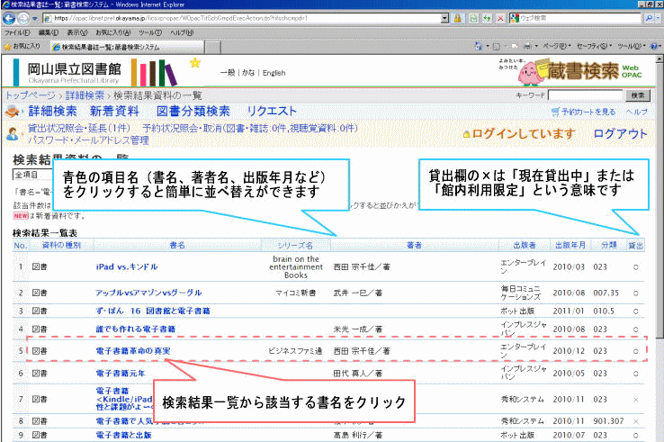Switch to the 検索結果書誌一覧 browser tab
664x442 pixels.
coord(103,46)
